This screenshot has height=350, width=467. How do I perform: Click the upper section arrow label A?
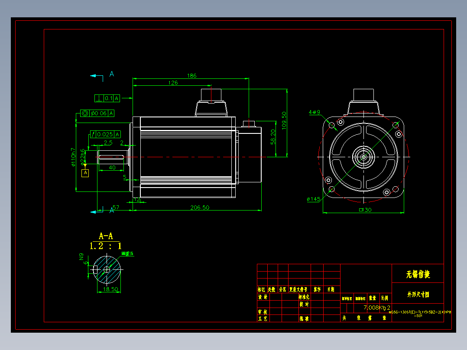112,74
